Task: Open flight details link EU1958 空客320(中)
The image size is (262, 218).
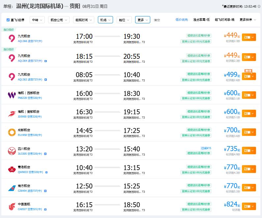Action: coord(30,135)
